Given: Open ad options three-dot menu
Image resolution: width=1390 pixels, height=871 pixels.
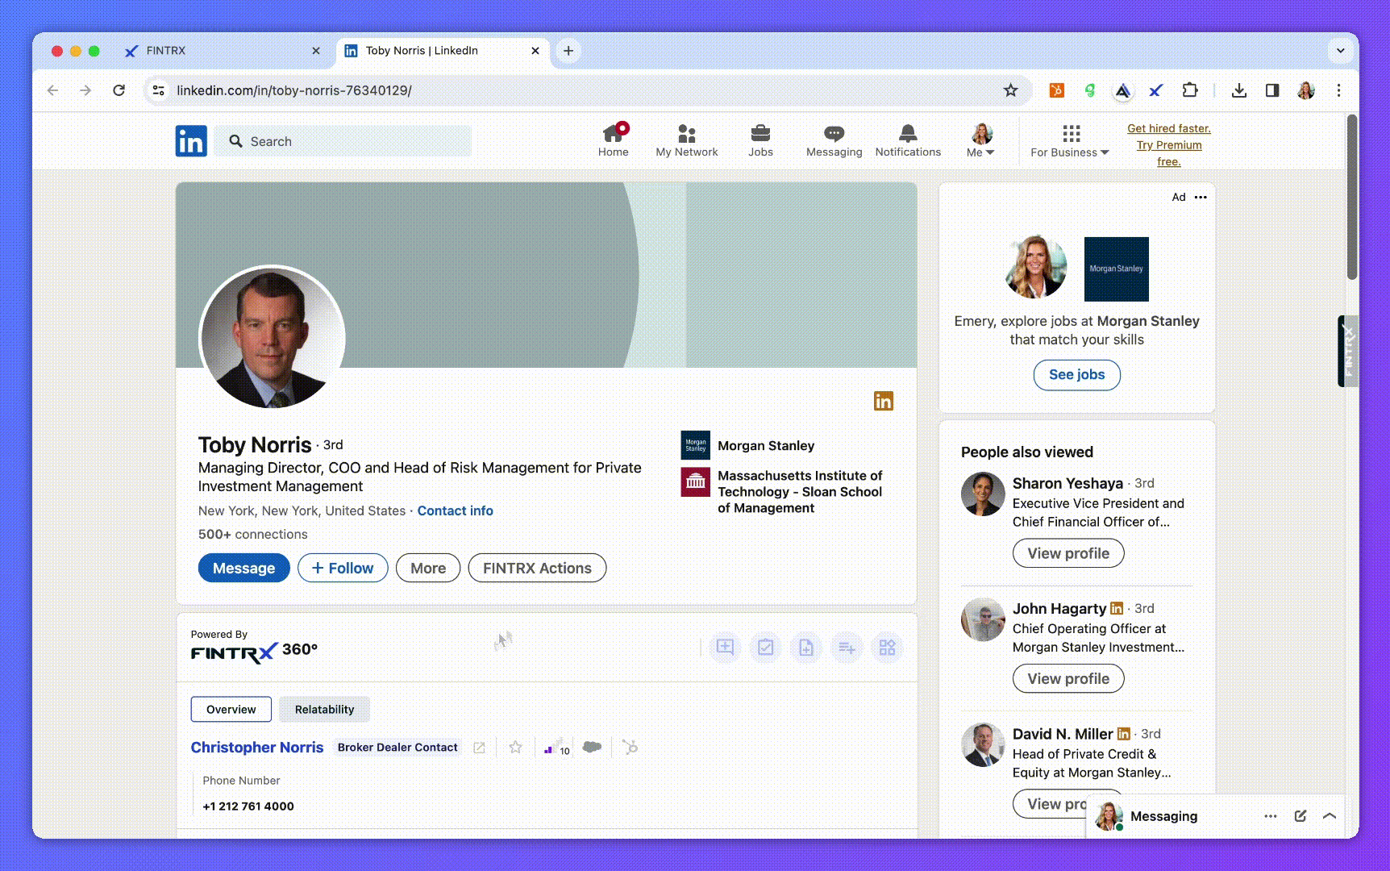Looking at the screenshot, I should [1201, 197].
